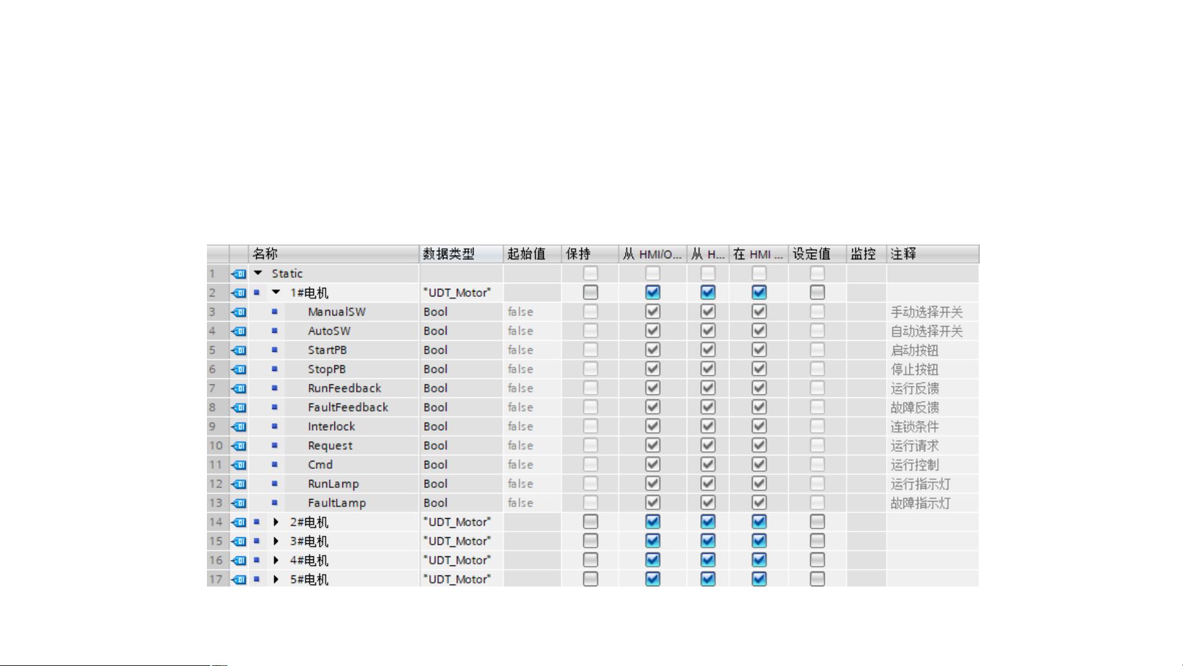The width and height of the screenshot is (1183, 666).
Task: Click blue square marker beside RunFeedback
Action: (x=275, y=388)
